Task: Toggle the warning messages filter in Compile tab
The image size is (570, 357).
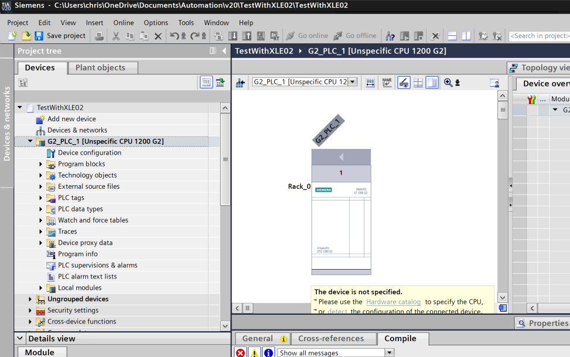Action: point(254,353)
